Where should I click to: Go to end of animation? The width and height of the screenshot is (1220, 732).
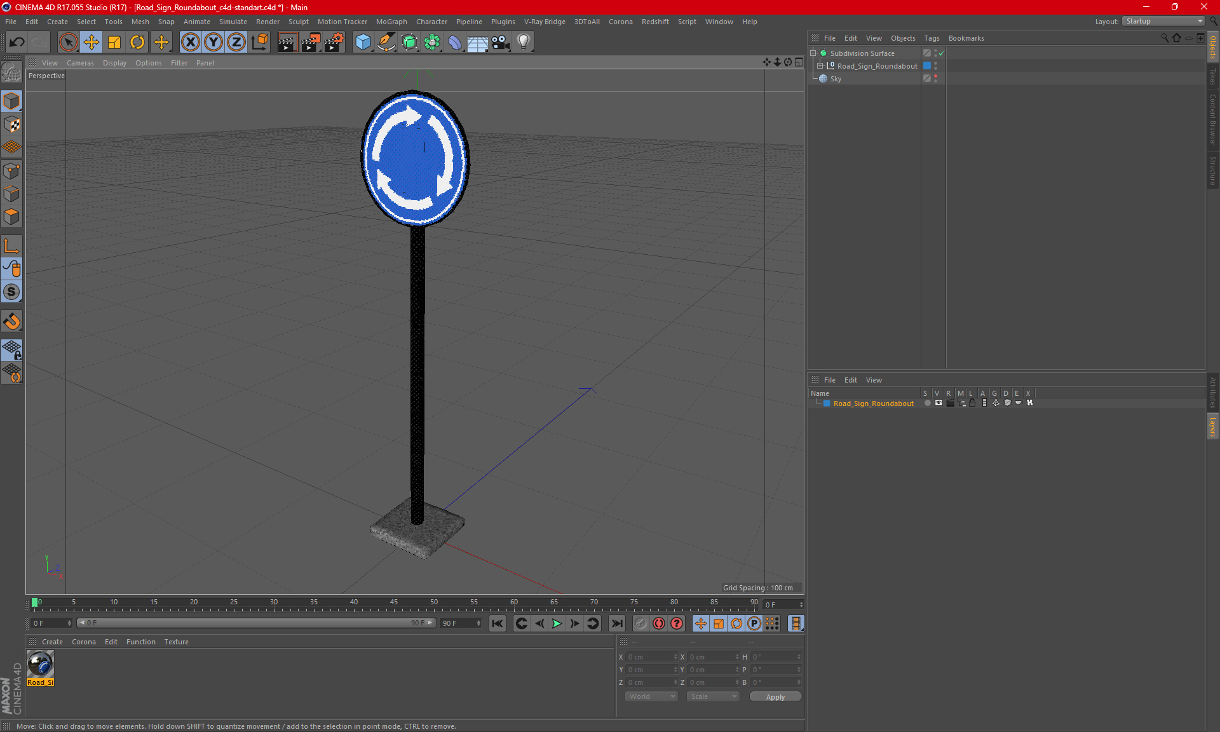tap(616, 623)
